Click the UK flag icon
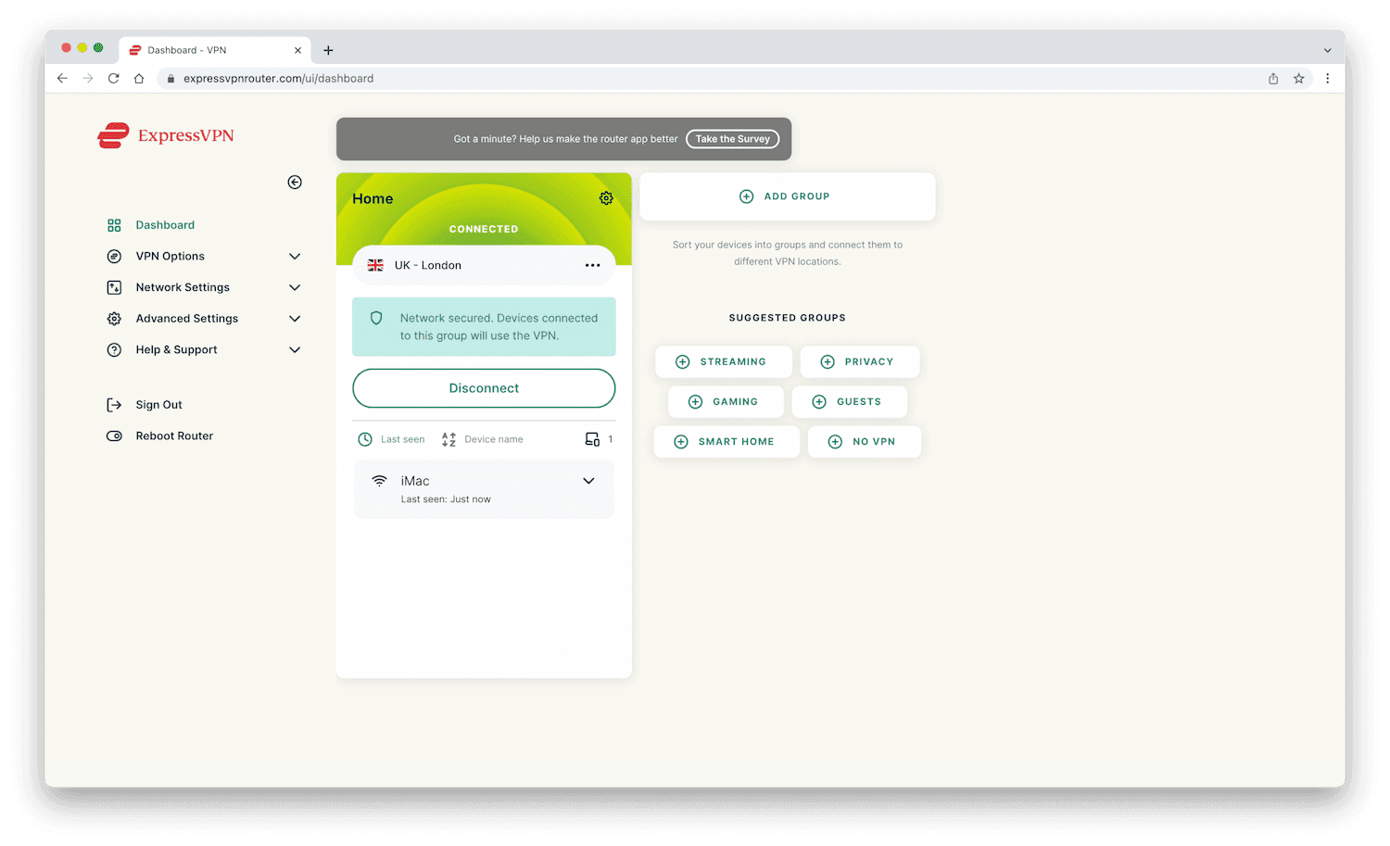This screenshot has height=846, width=1390. pyautogui.click(x=375, y=265)
